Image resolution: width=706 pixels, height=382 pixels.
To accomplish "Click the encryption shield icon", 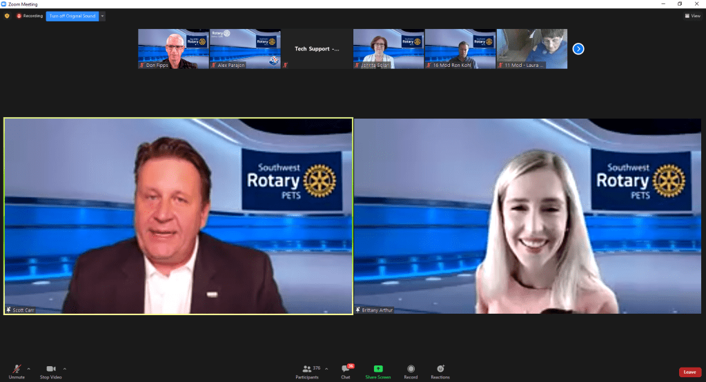I will point(7,16).
